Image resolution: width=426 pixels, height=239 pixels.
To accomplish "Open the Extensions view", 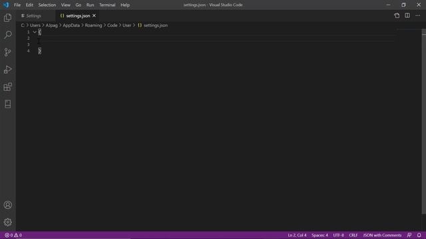I will pyautogui.click(x=7, y=87).
